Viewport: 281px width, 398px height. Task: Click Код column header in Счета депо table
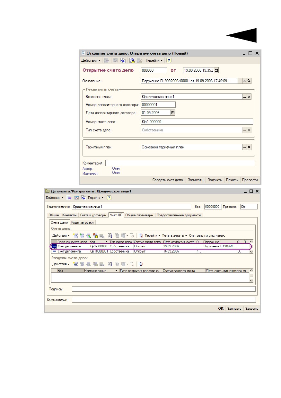click(99, 242)
